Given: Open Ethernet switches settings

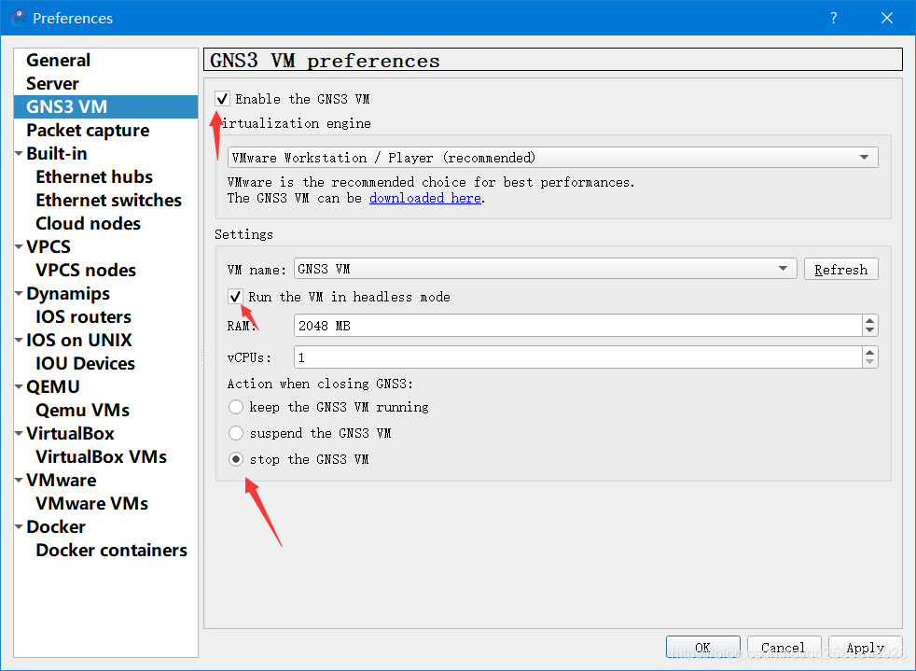Looking at the screenshot, I should pos(108,200).
